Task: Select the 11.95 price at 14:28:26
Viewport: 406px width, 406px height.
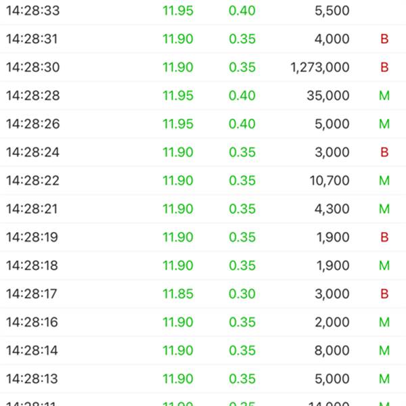Action: pos(178,124)
